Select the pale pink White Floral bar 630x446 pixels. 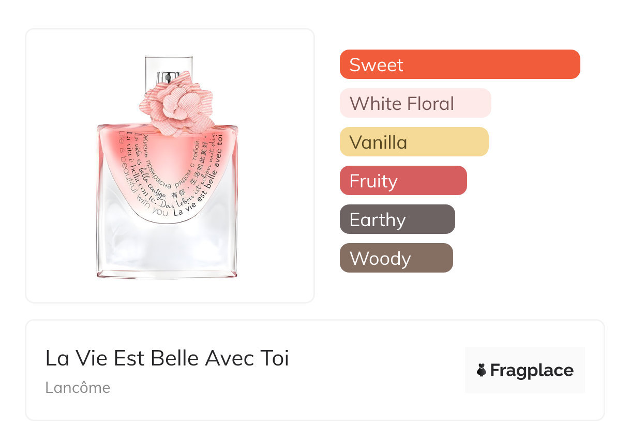[x=415, y=103]
